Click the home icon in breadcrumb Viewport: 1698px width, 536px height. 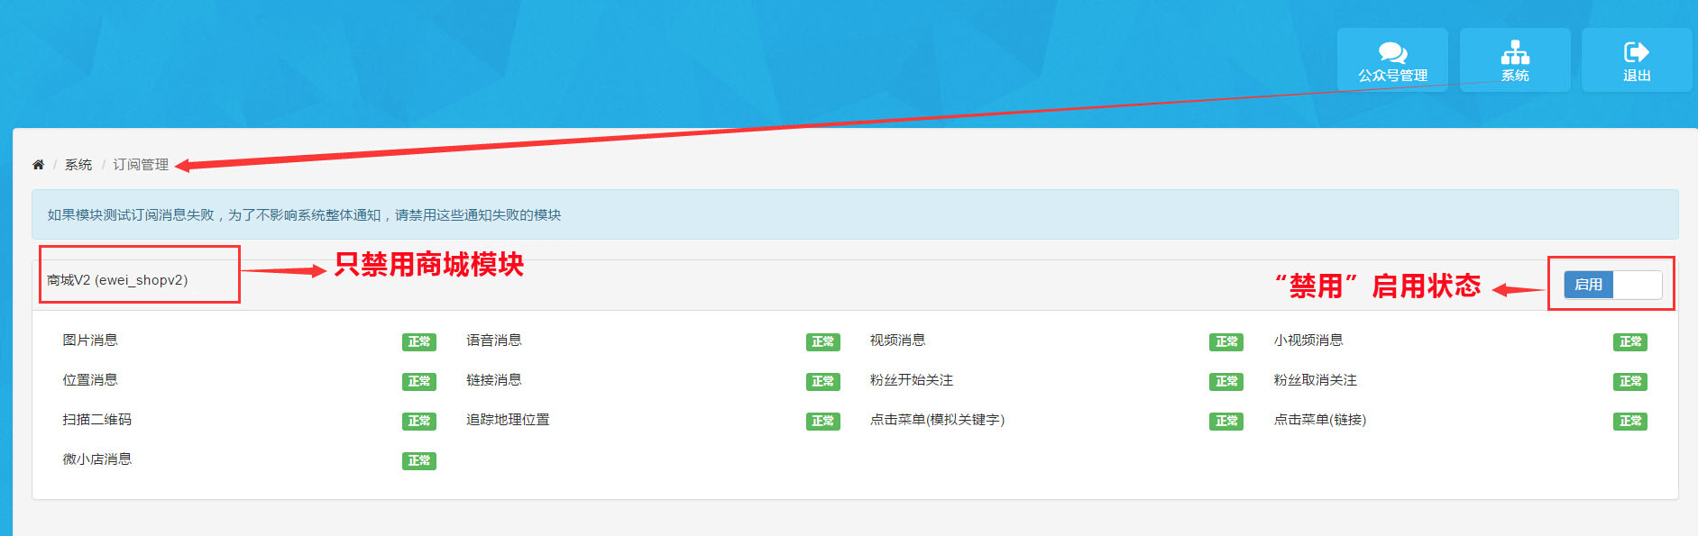click(38, 165)
